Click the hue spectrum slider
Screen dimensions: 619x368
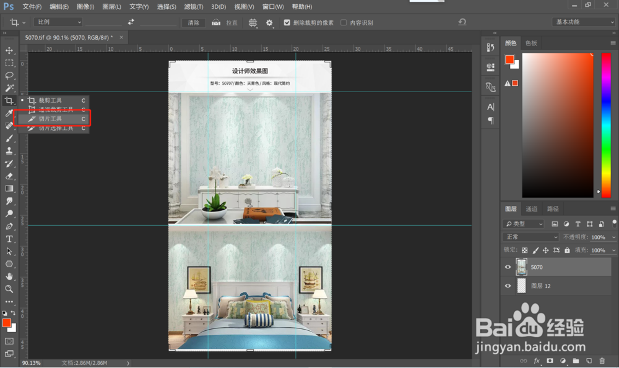(x=606, y=125)
